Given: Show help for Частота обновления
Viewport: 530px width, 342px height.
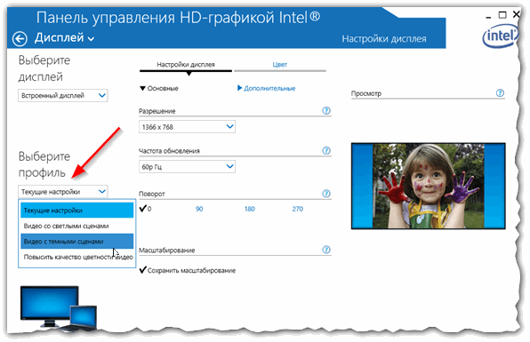Looking at the screenshot, I should (x=326, y=151).
